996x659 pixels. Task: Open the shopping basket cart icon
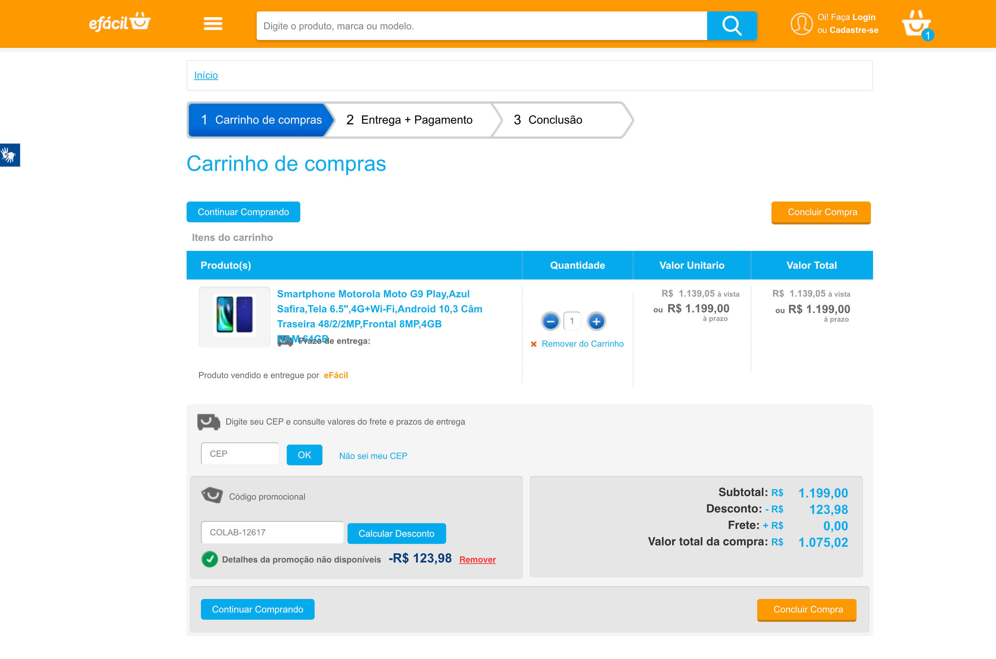pyautogui.click(x=917, y=24)
